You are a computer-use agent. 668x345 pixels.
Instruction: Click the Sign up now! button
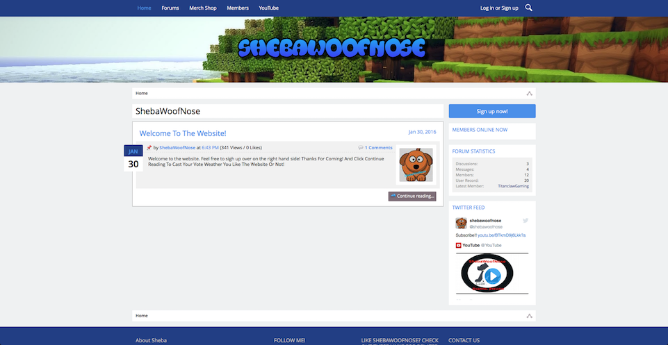492,111
